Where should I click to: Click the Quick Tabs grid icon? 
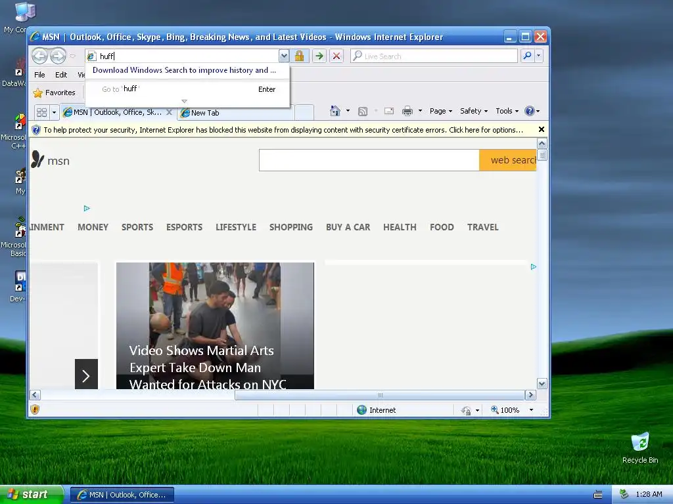[41, 113]
